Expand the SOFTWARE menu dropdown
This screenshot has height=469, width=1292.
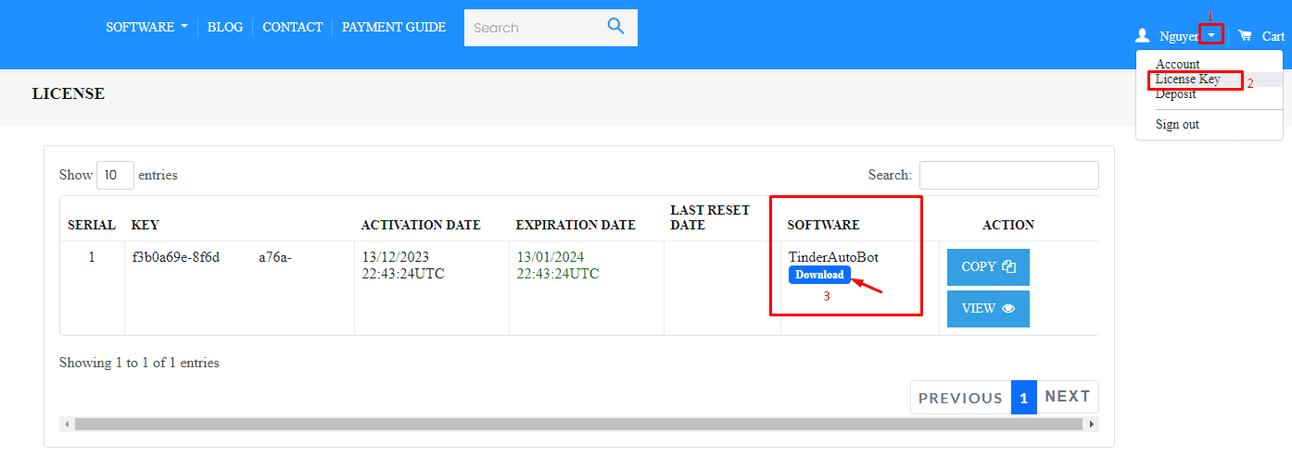[x=146, y=27]
